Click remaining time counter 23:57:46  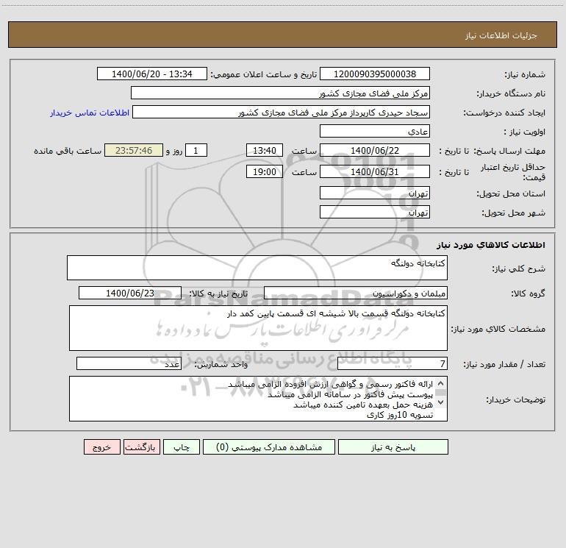(134, 150)
